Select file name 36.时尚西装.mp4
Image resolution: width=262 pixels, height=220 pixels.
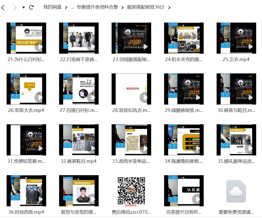(x=26, y=212)
